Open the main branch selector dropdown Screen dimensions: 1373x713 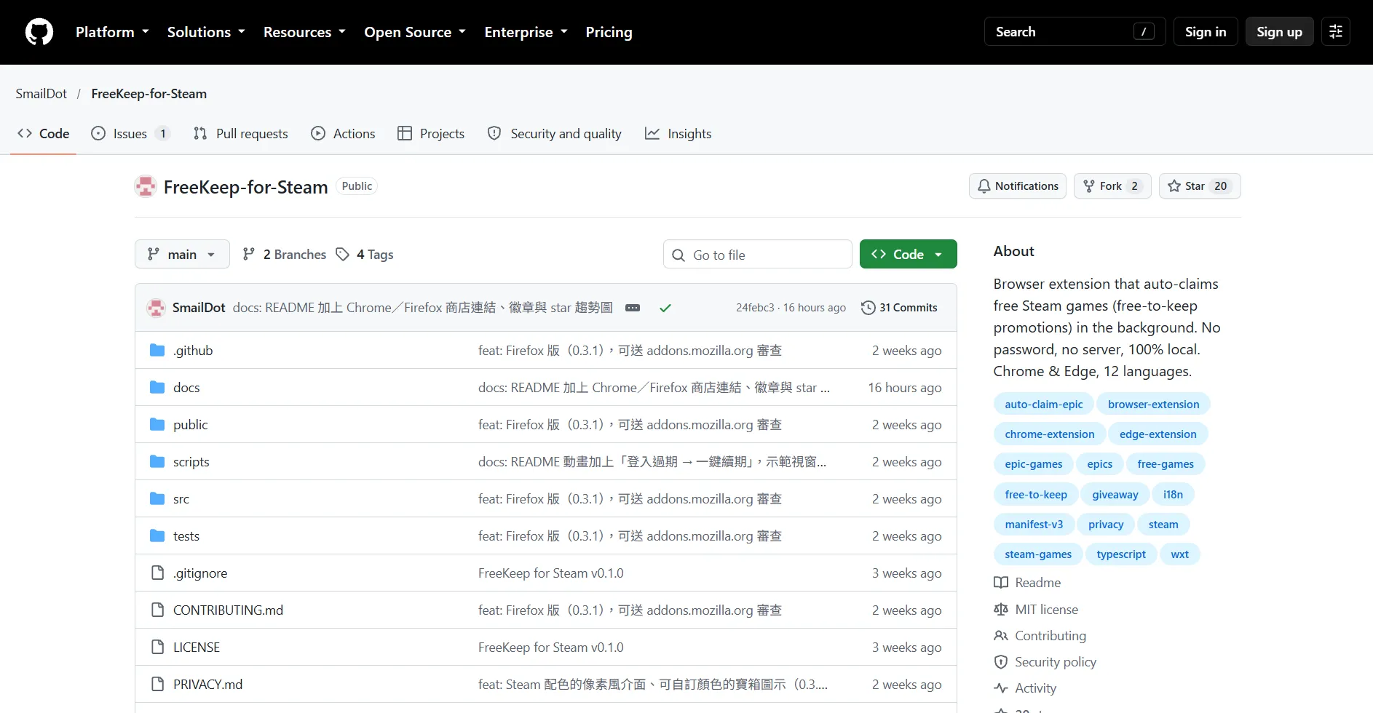[x=182, y=254]
